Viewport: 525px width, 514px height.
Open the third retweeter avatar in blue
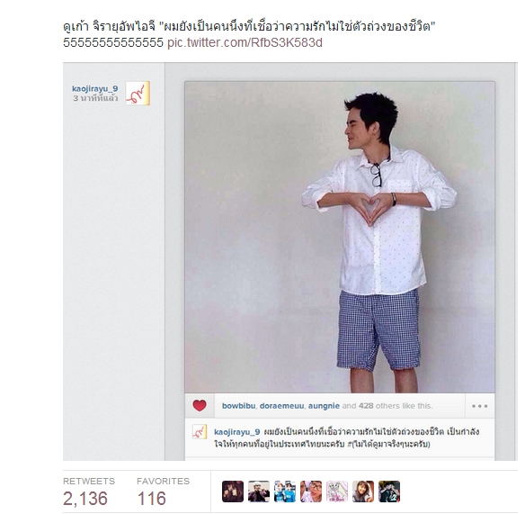coord(285,491)
